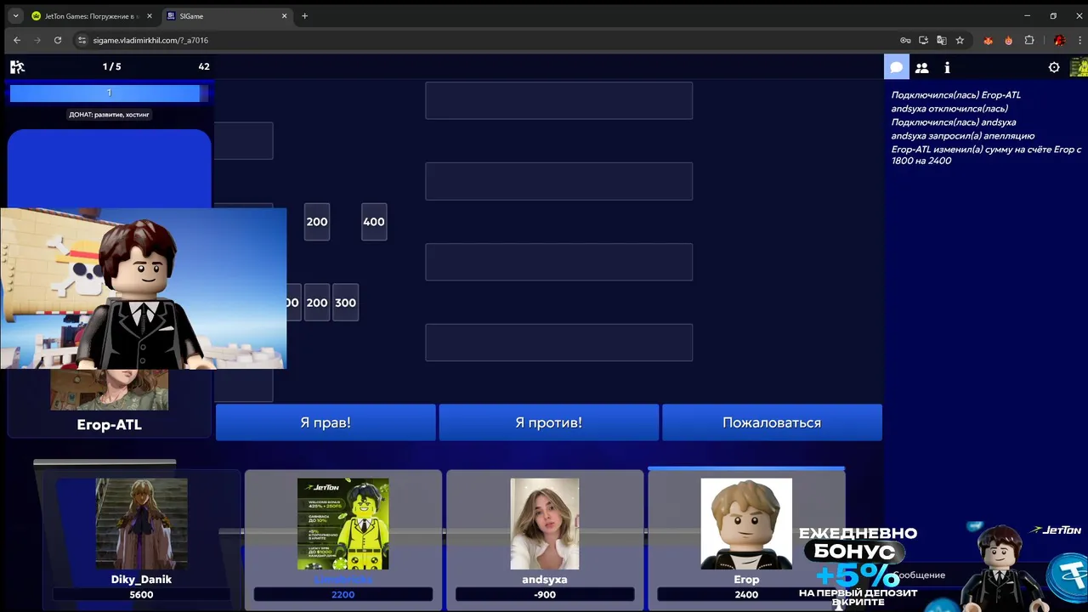Open Chrome's three-dot menu
The image size is (1088, 612).
tap(1078, 40)
